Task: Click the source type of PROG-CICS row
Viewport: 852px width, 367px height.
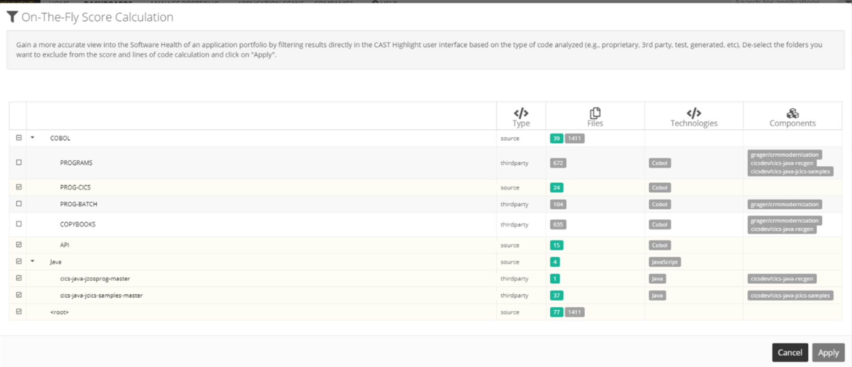Action: click(509, 188)
